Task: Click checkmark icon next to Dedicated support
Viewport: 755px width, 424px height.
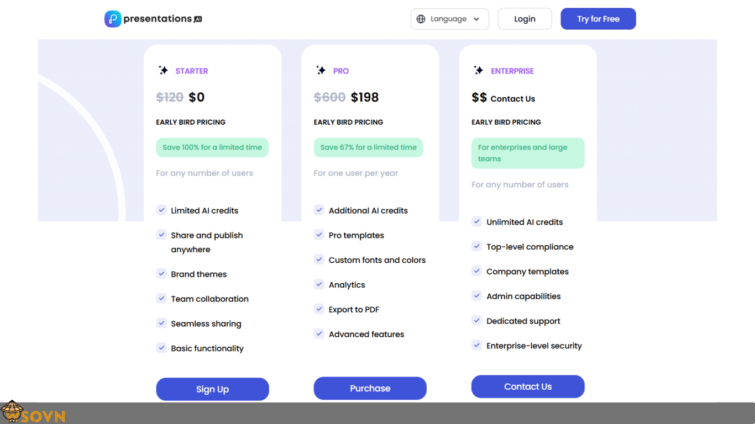Action: click(x=477, y=321)
